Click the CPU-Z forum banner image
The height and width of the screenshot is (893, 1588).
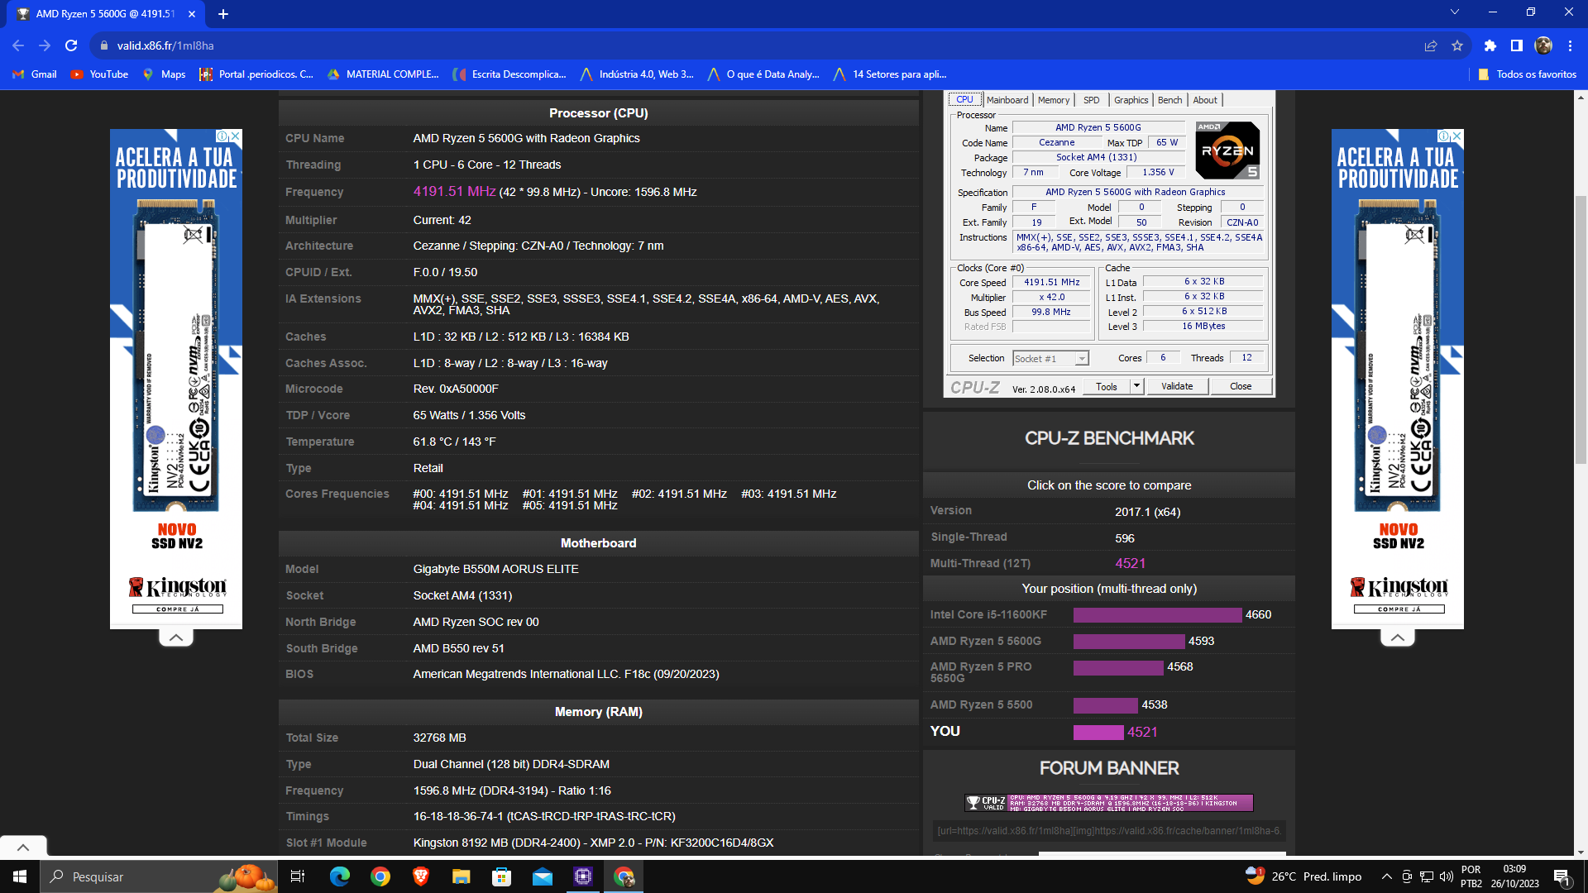point(1109,803)
